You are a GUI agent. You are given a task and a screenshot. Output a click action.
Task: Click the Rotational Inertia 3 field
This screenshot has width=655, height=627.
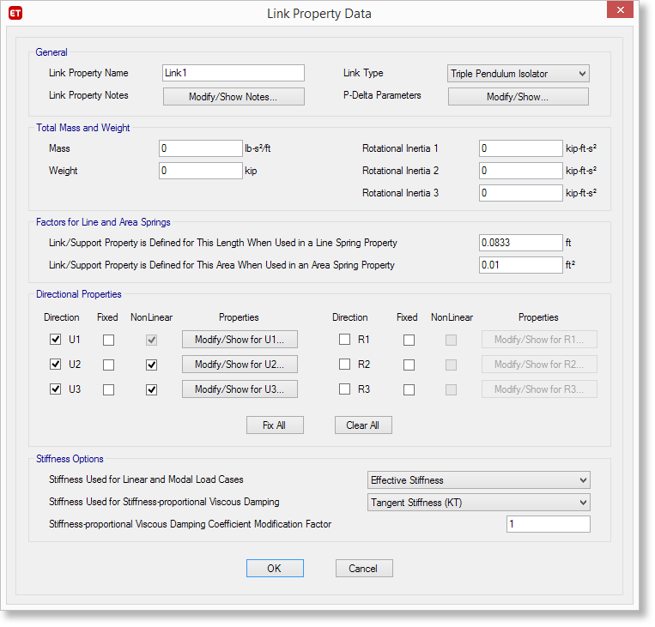pos(521,193)
